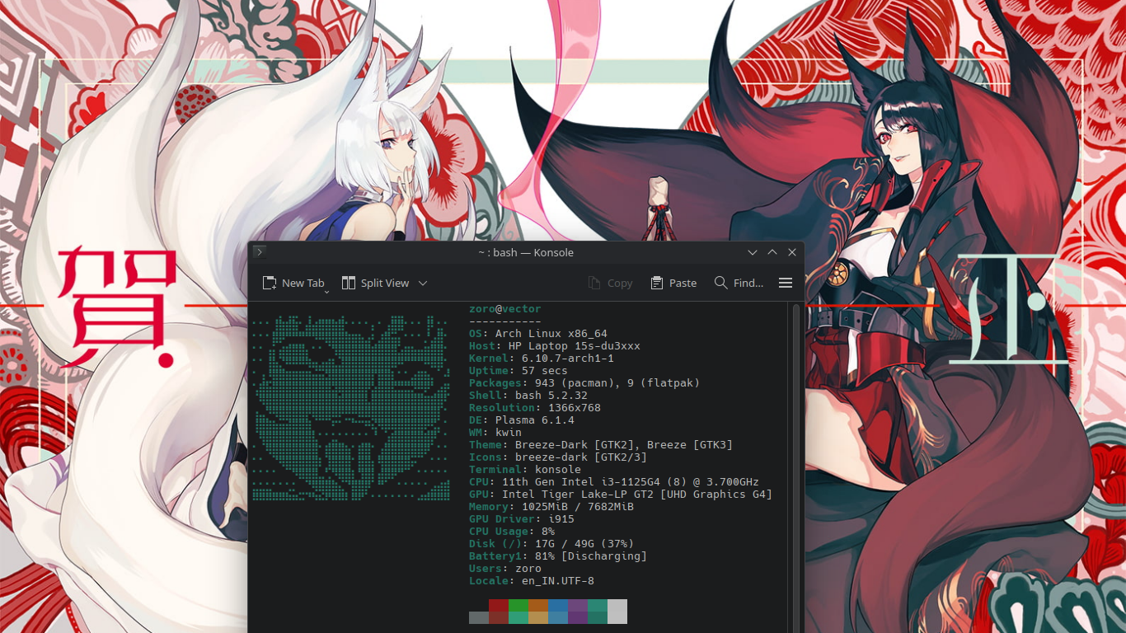Click the greyed-out Copy toolbar button

tap(610, 283)
